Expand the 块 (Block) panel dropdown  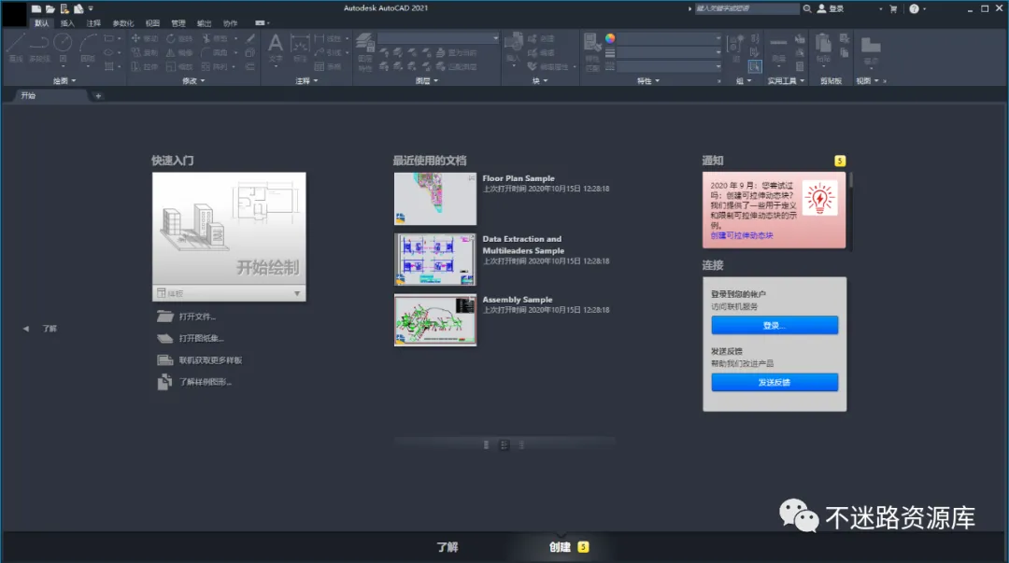pyautogui.click(x=539, y=81)
